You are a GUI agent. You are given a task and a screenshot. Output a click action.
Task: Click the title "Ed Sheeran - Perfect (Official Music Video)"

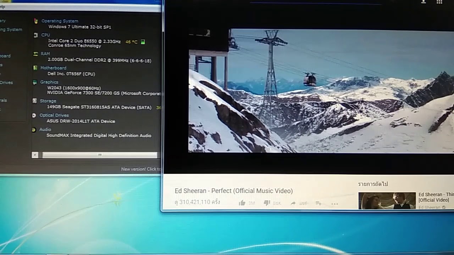234,191
